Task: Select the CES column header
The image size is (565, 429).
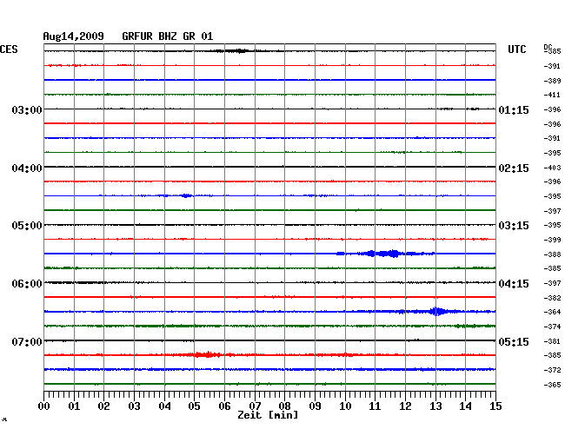Action: click(x=9, y=49)
